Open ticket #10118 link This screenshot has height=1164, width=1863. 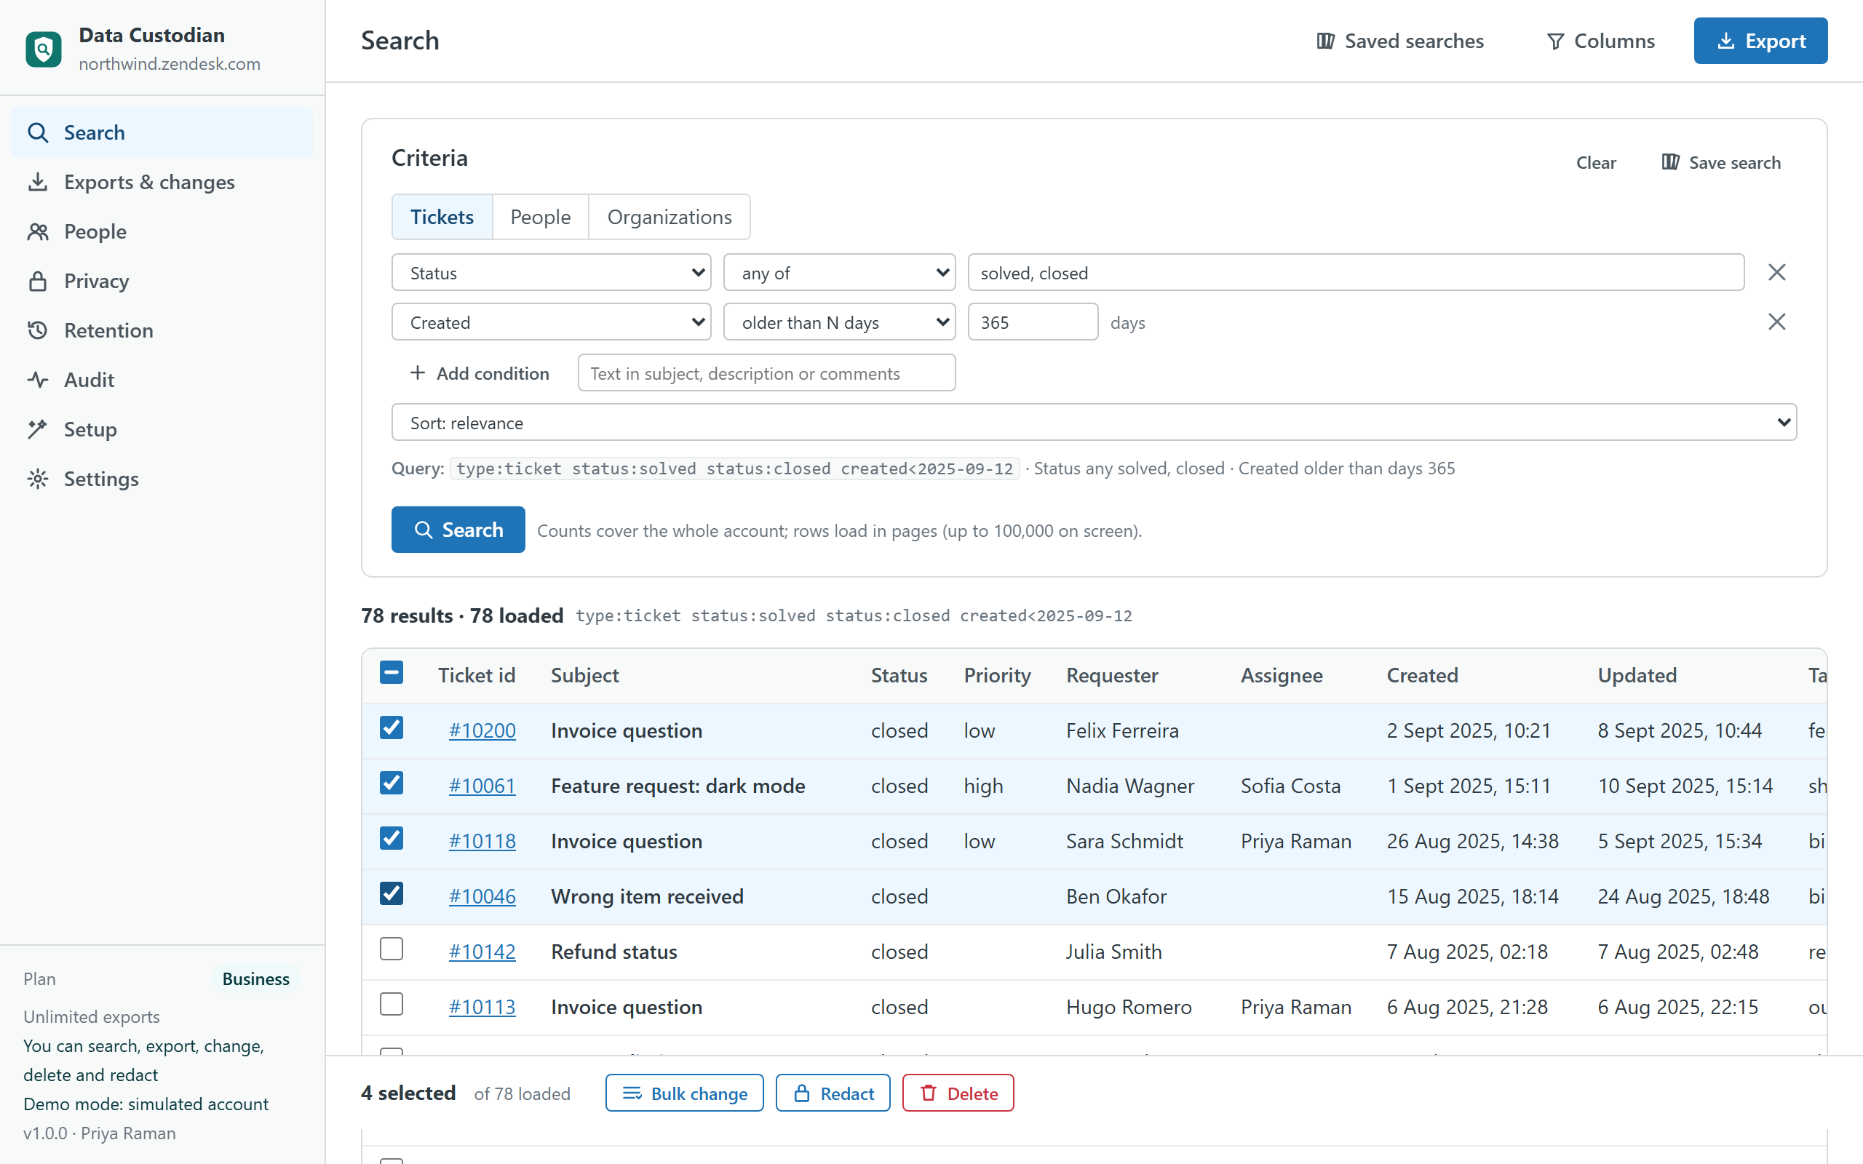pyautogui.click(x=482, y=842)
